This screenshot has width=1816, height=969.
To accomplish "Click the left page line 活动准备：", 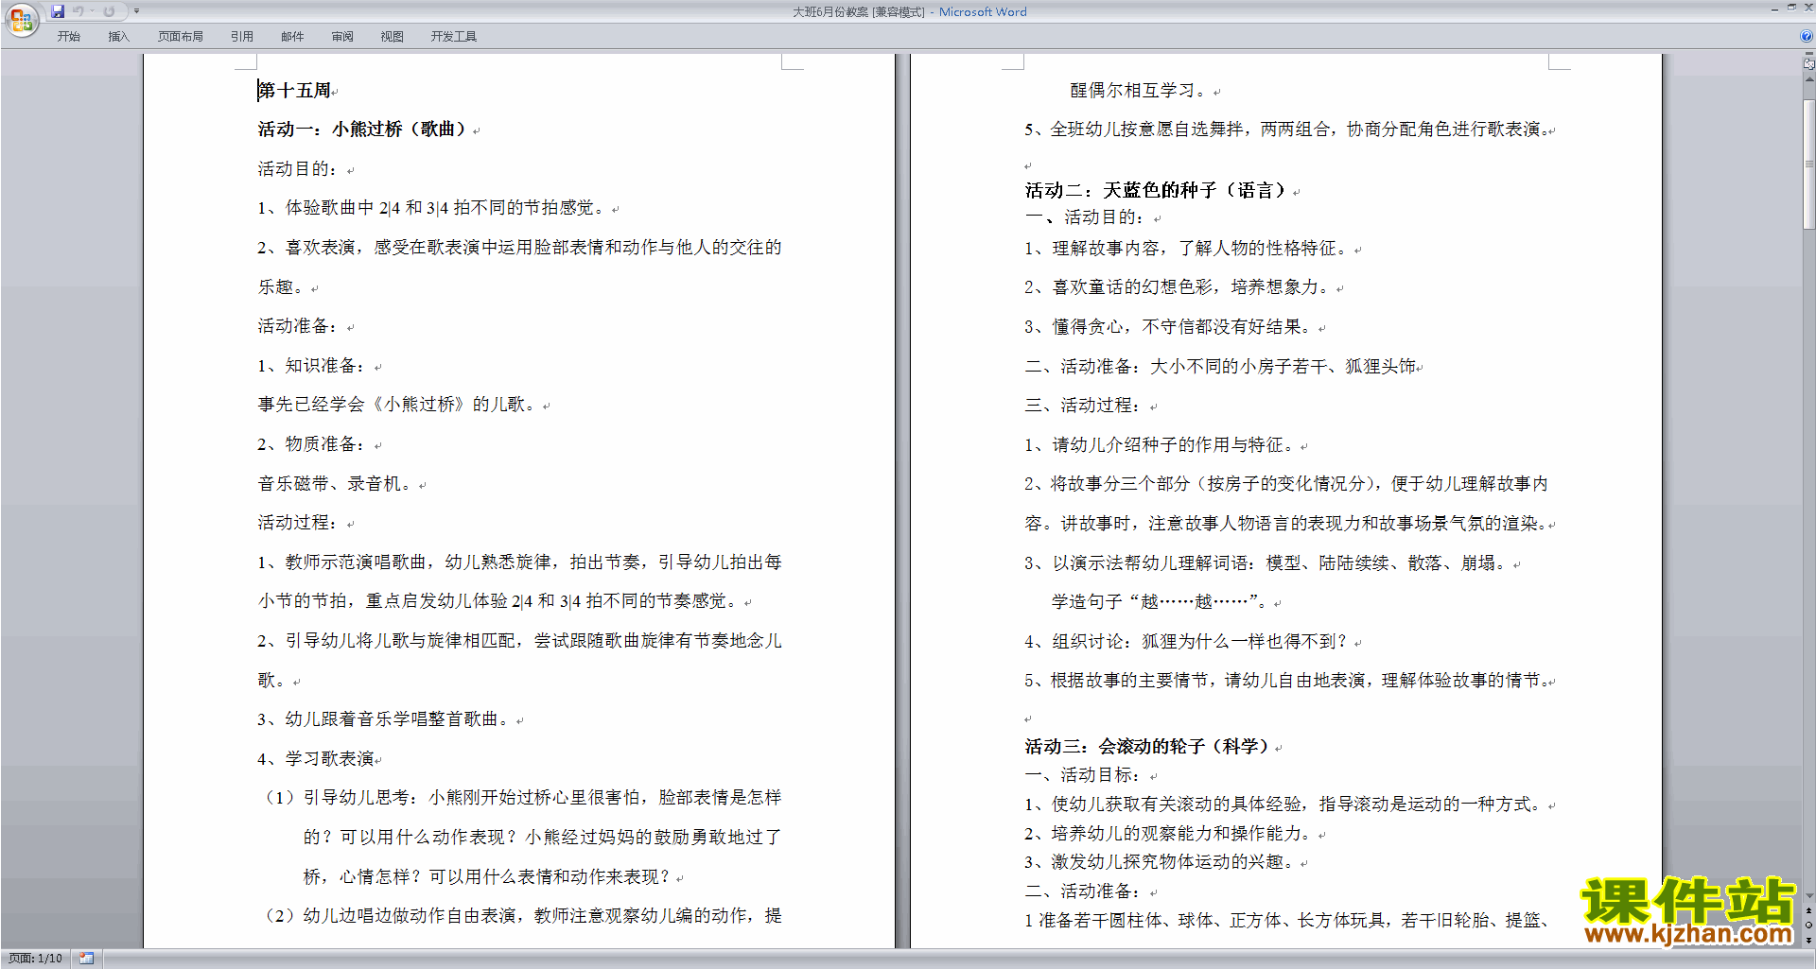I will click(x=298, y=326).
